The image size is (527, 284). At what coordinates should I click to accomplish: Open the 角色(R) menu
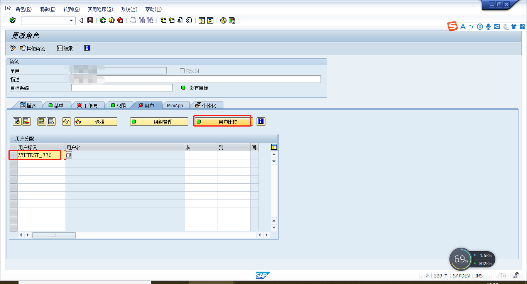click(x=24, y=9)
